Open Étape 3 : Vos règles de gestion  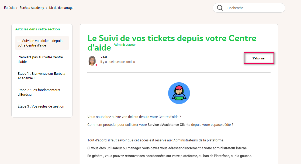click(41, 106)
